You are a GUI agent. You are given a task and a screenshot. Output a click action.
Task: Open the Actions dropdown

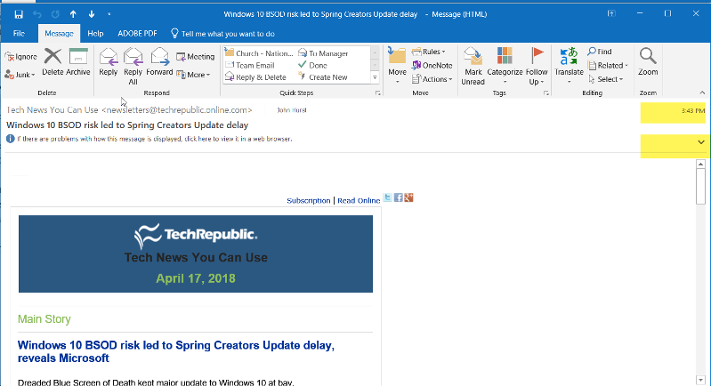click(x=432, y=79)
